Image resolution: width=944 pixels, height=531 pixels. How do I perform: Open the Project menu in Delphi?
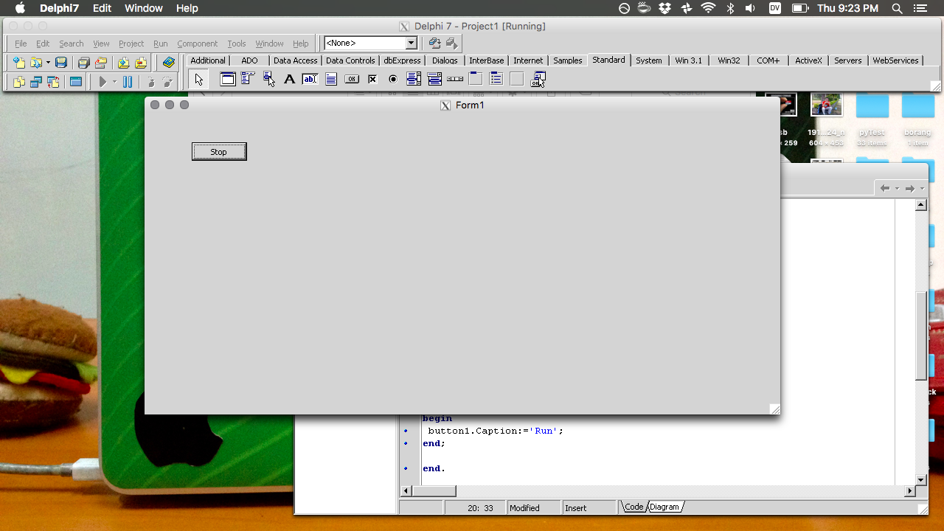(131, 44)
